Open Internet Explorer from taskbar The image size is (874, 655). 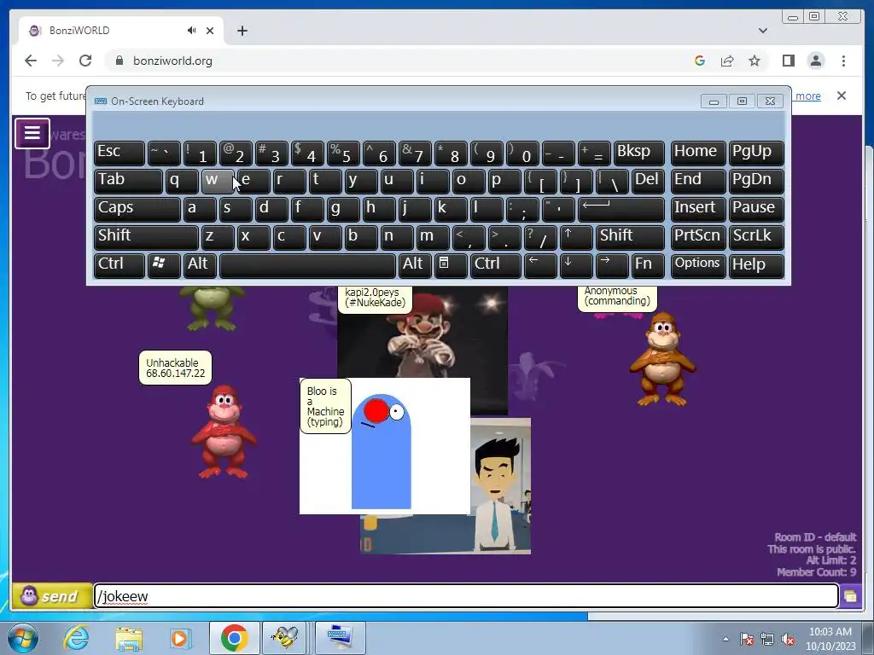pyautogui.click(x=76, y=638)
